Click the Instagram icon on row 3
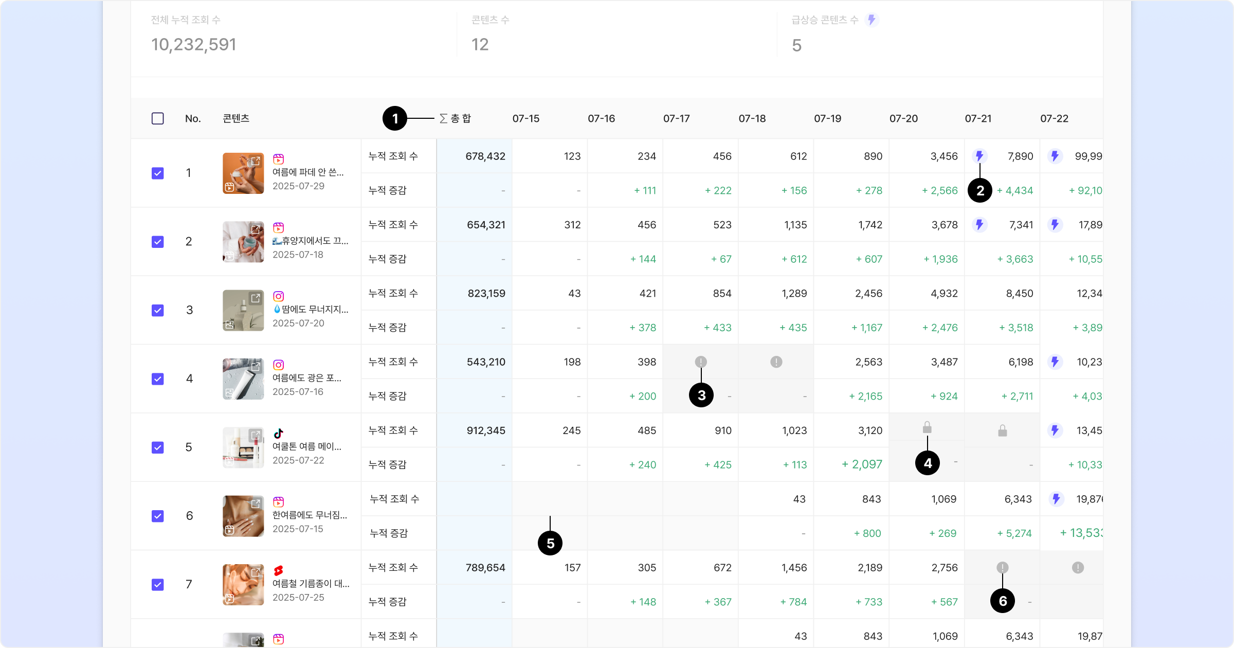The height and width of the screenshot is (648, 1234). pos(278,296)
